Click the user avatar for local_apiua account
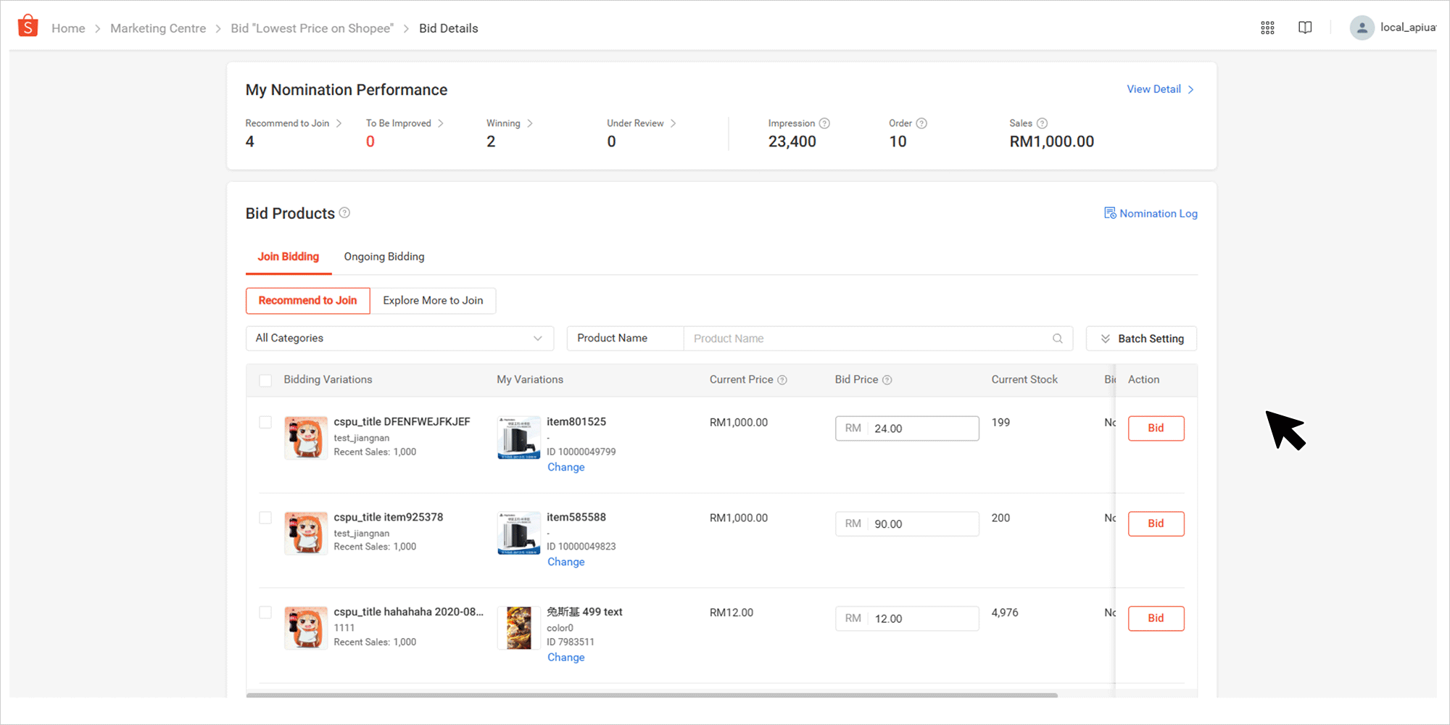 click(x=1362, y=28)
